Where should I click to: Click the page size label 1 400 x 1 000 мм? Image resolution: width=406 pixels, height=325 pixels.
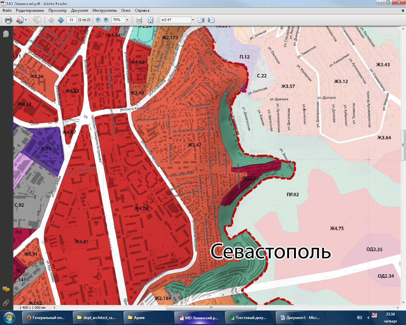pyautogui.click(x=32, y=308)
